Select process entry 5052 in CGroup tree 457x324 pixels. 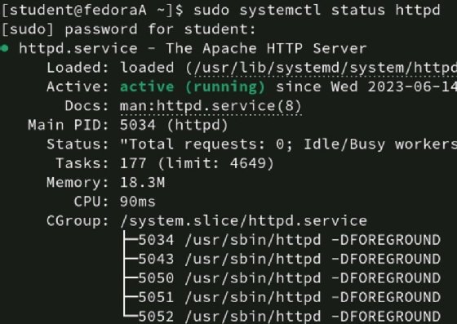click(290, 317)
